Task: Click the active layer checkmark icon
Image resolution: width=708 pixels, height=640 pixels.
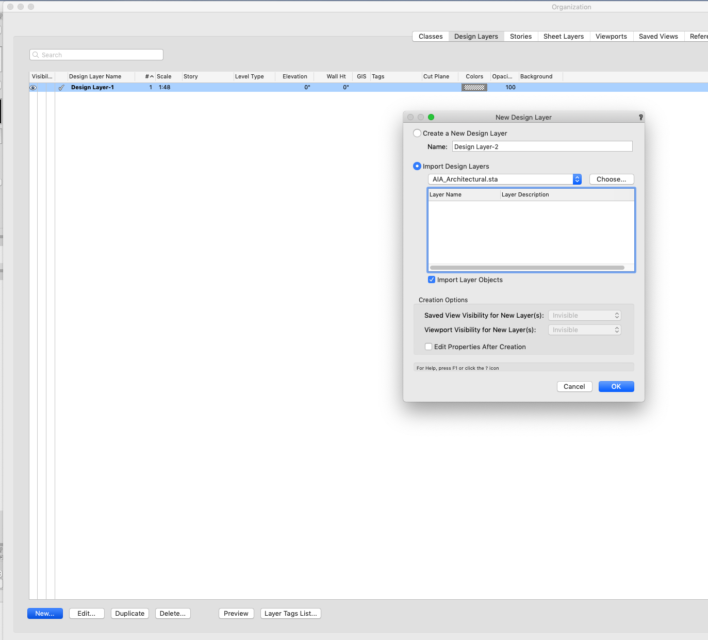Action: tap(61, 88)
